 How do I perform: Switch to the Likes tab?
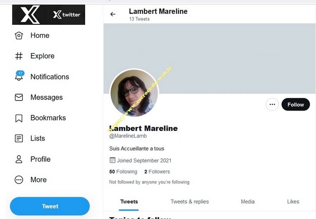[293, 202]
